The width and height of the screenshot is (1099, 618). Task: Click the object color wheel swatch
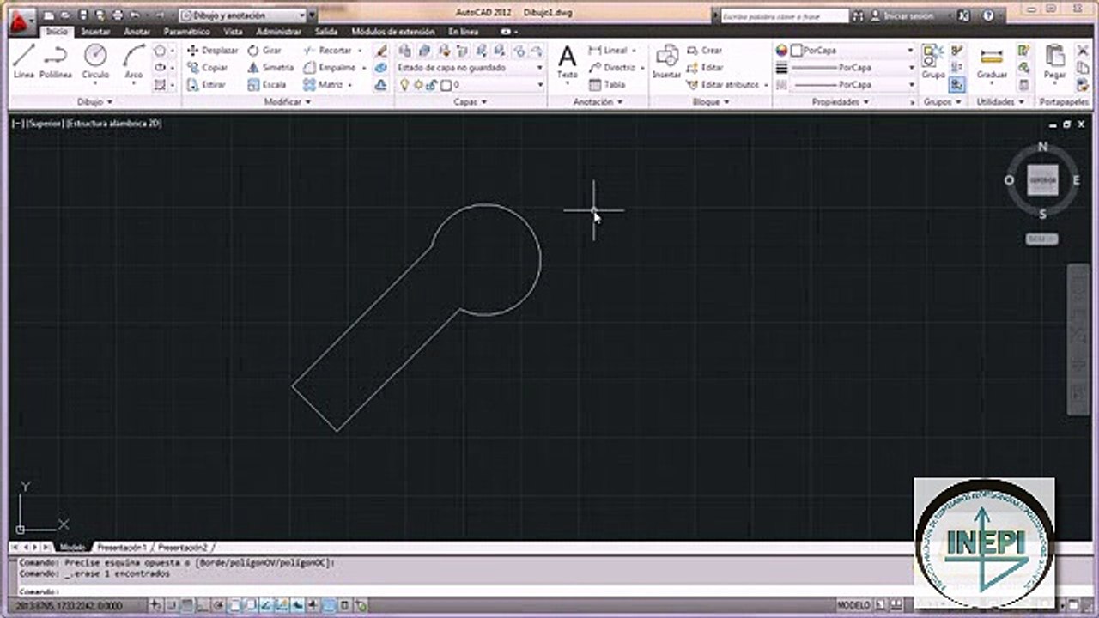pos(781,51)
